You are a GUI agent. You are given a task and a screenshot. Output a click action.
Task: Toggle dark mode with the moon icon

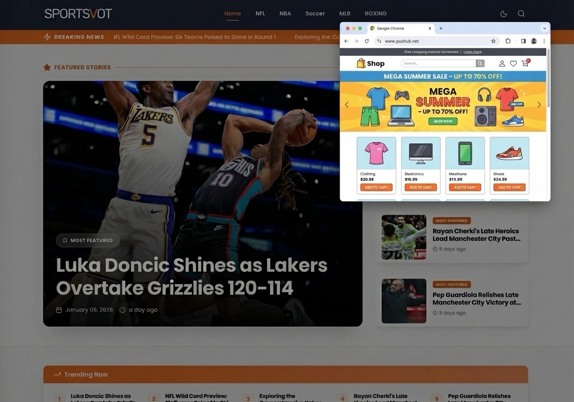tap(503, 14)
